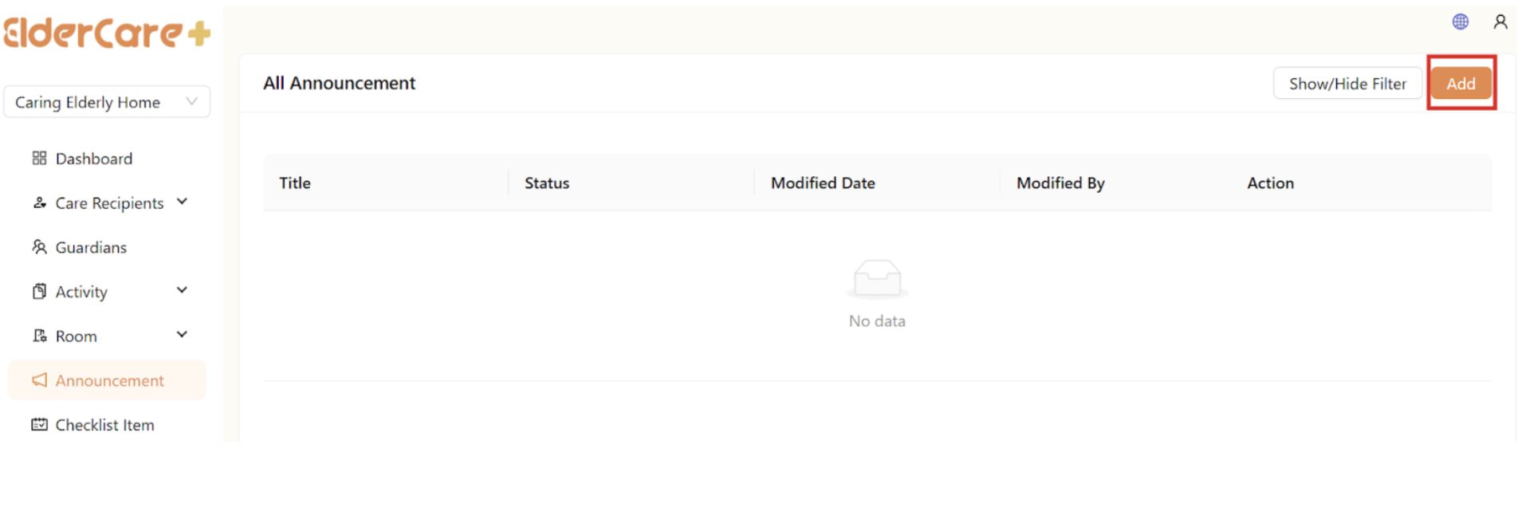This screenshot has height=515, width=1526.
Task: Open the Caring Elderly Home dropdown
Action: coord(107,102)
